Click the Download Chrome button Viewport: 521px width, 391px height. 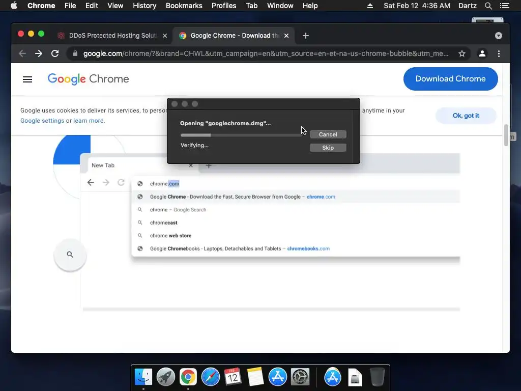click(451, 79)
